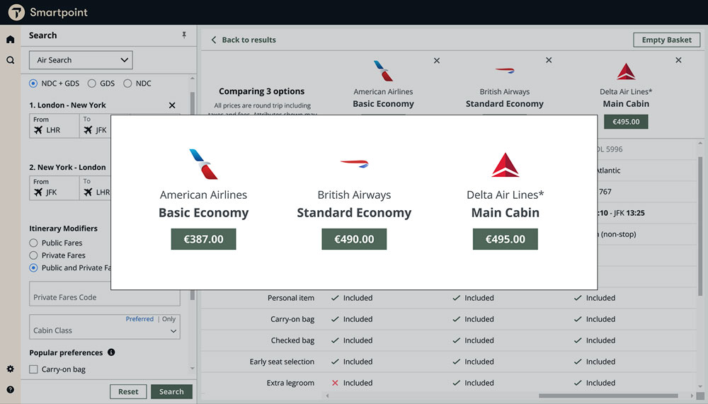Screen dimensions: 708x404
Task: Select Public Fares option
Action: tap(33, 243)
